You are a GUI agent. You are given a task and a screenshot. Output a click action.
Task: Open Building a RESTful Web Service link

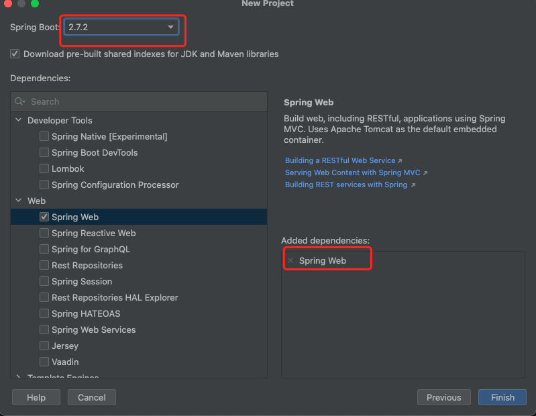(x=339, y=161)
